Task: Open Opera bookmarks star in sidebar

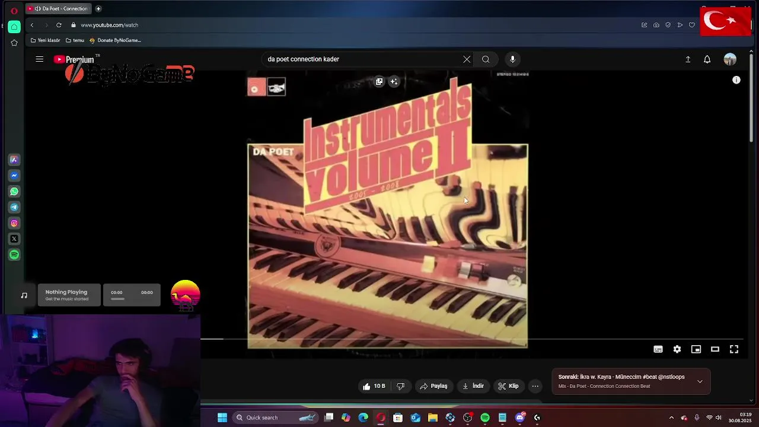Action: click(x=14, y=43)
